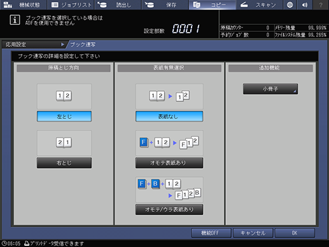Open the 保存 store tab
The width and height of the screenshot is (329, 247).
tap(165, 4)
